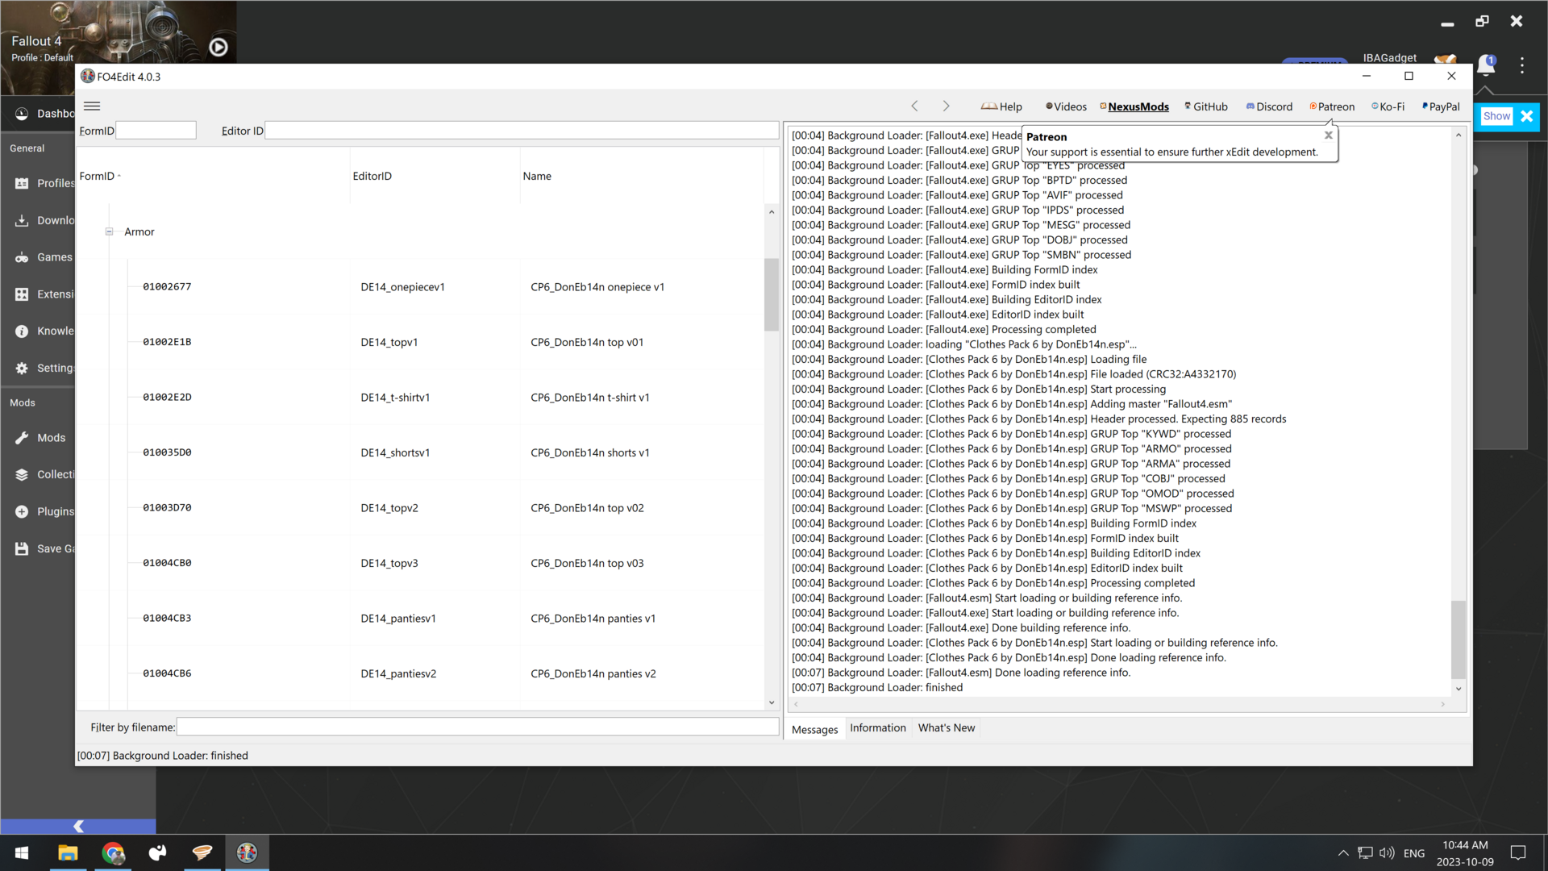Go back with the navigation arrow
The height and width of the screenshot is (871, 1548).
tap(914, 106)
